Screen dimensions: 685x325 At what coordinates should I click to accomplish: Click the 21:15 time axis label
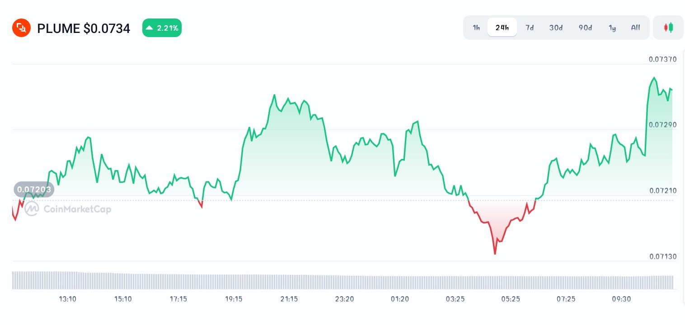289,299
